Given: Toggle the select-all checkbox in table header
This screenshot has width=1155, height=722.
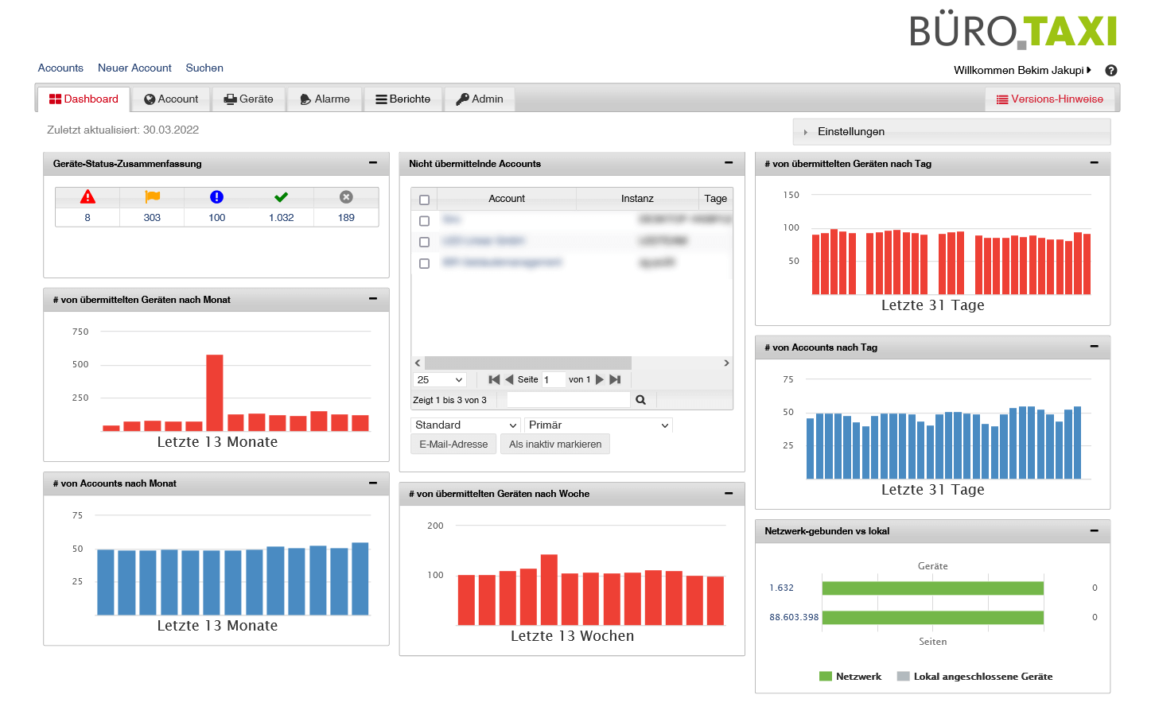Looking at the screenshot, I should (424, 200).
